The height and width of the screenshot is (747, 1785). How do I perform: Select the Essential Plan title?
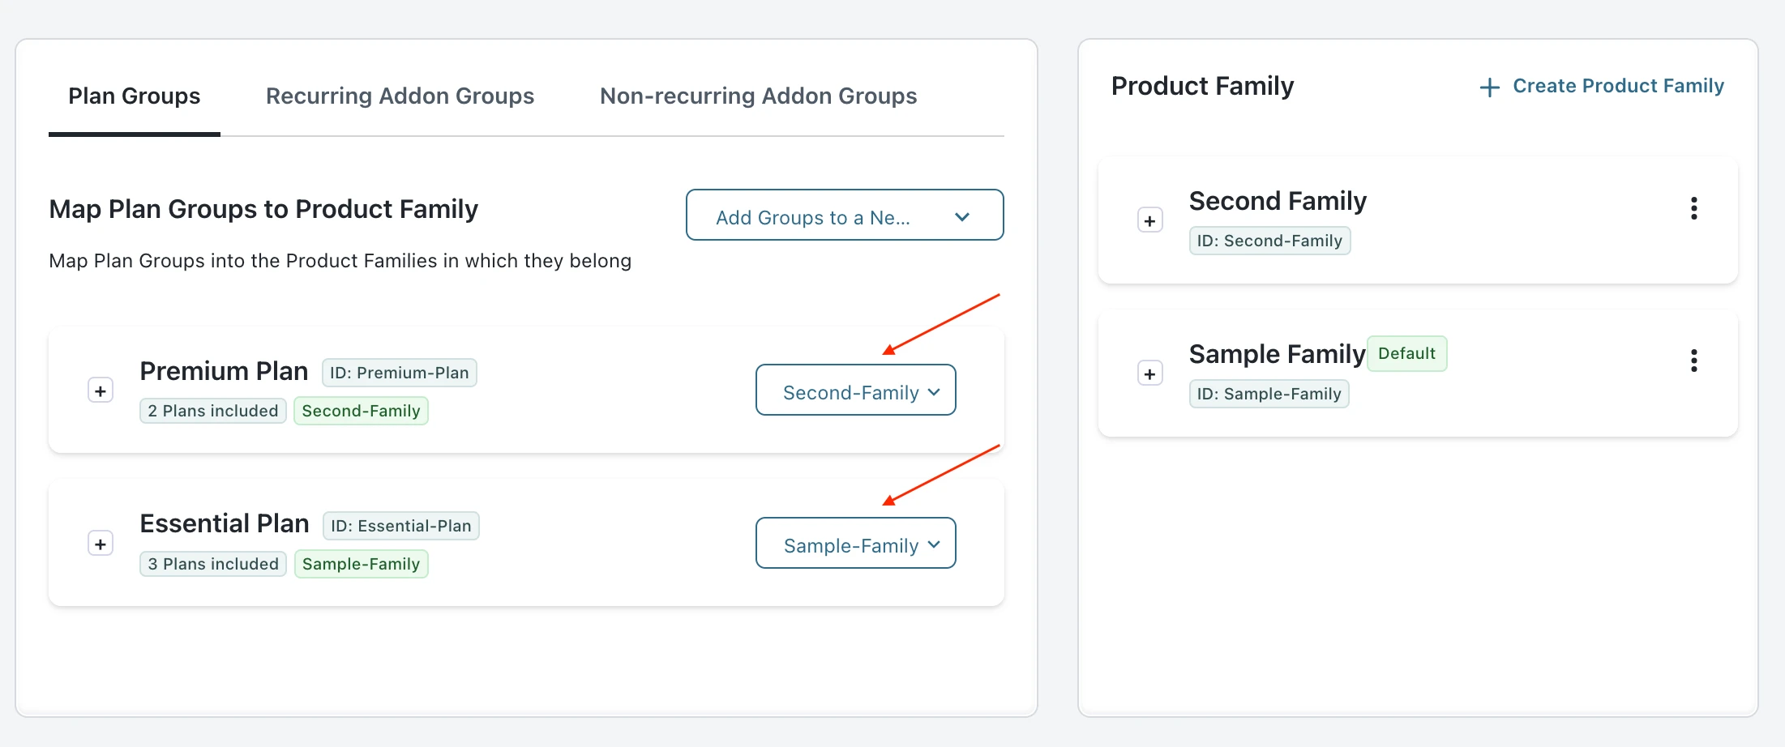point(225,524)
